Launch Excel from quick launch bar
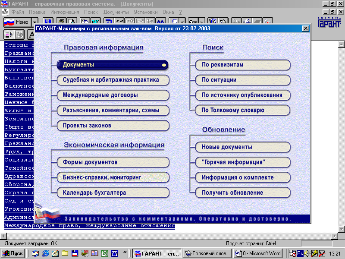This screenshot has height=259, width=345. coord(104,253)
